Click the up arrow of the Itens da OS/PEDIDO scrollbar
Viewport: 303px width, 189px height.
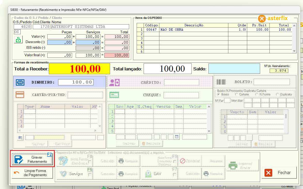294,26
